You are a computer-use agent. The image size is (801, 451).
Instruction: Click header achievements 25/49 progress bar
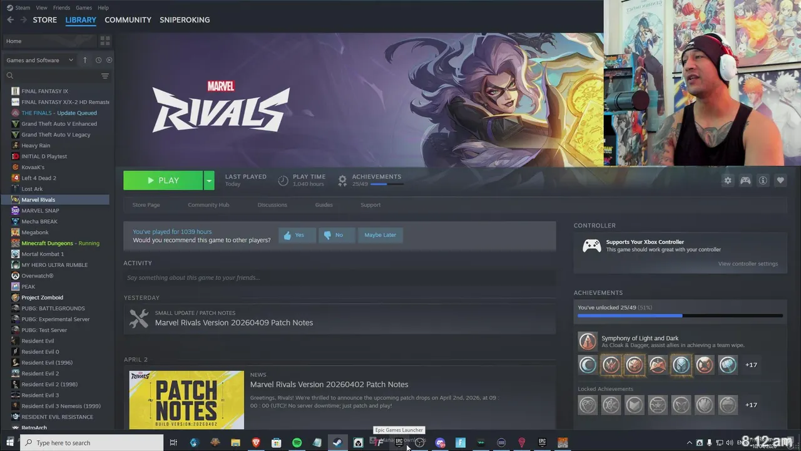point(387,184)
